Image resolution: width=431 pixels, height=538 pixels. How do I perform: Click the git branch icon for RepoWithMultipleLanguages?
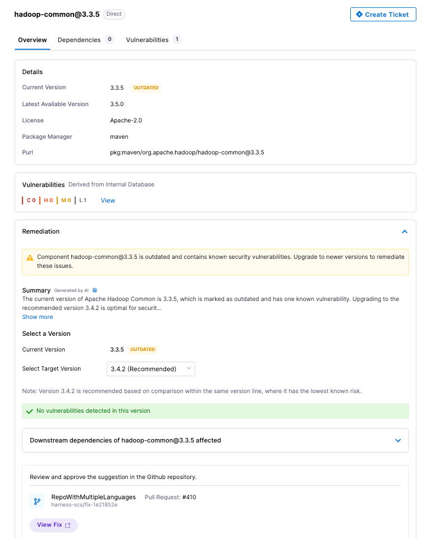(x=37, y=501)
